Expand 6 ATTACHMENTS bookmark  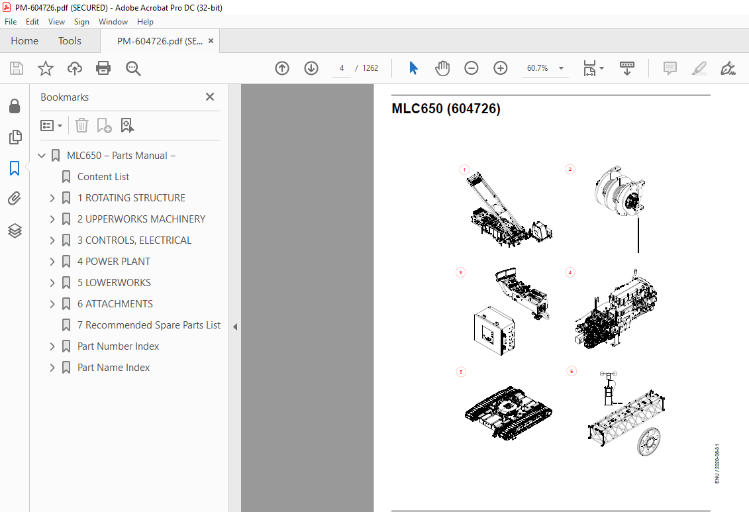click(52, 304)
